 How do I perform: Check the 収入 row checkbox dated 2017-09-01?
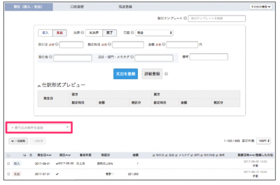click(x=9, y=164)
